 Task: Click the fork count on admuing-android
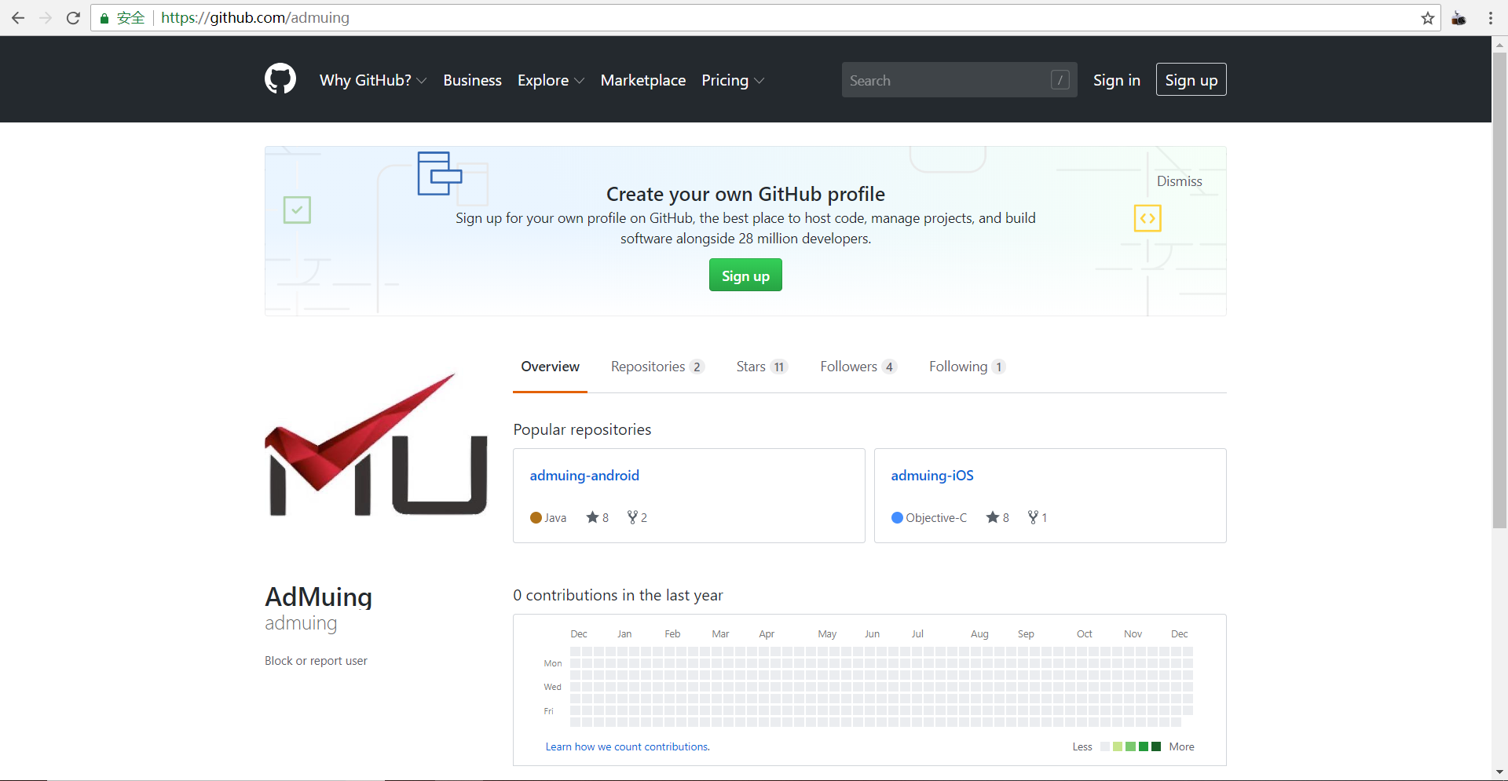pos(637,517)
